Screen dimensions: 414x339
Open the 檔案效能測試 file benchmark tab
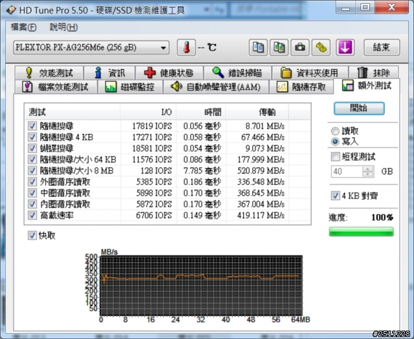56,87
